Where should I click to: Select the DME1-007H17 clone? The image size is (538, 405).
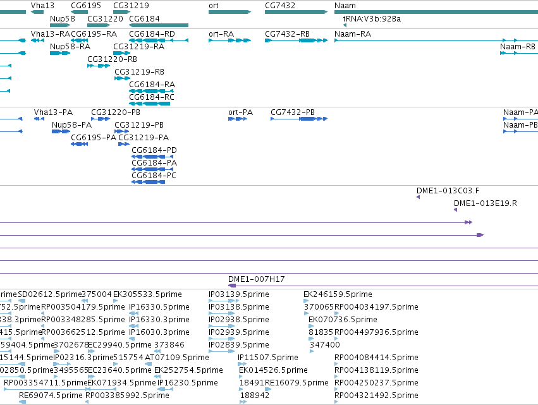point(383,286)
